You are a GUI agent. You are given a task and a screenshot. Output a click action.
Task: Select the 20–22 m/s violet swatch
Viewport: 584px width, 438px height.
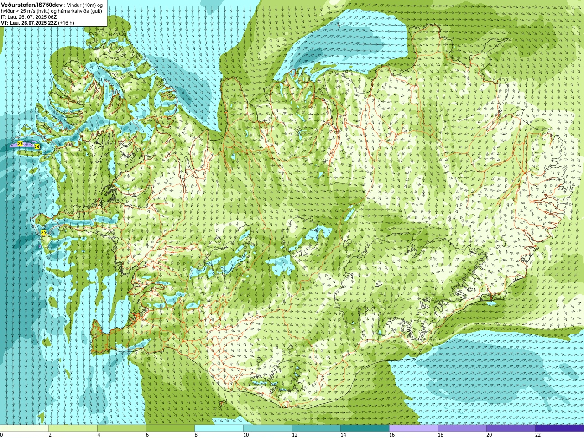[x=511, y=428]
